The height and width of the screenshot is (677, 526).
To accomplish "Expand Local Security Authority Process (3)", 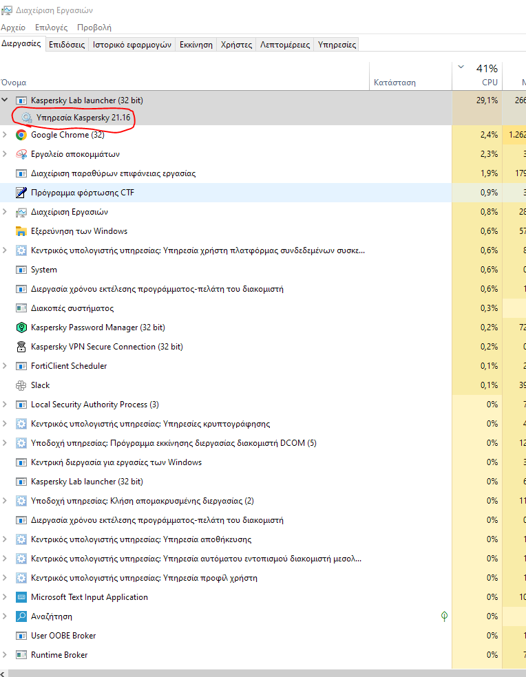I will [x=5, y=405].
